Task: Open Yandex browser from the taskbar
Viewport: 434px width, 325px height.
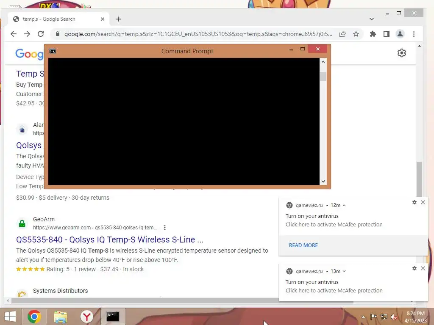Action: (86, 317)
